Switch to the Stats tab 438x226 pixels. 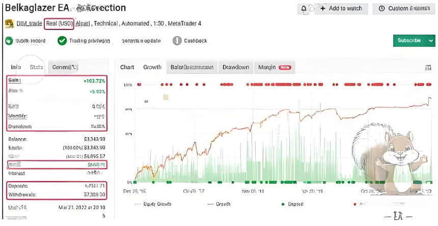36,67
